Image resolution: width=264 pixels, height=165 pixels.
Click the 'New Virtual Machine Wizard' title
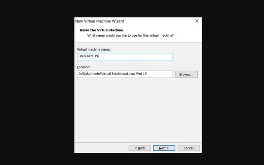click(x=100, y=21)
